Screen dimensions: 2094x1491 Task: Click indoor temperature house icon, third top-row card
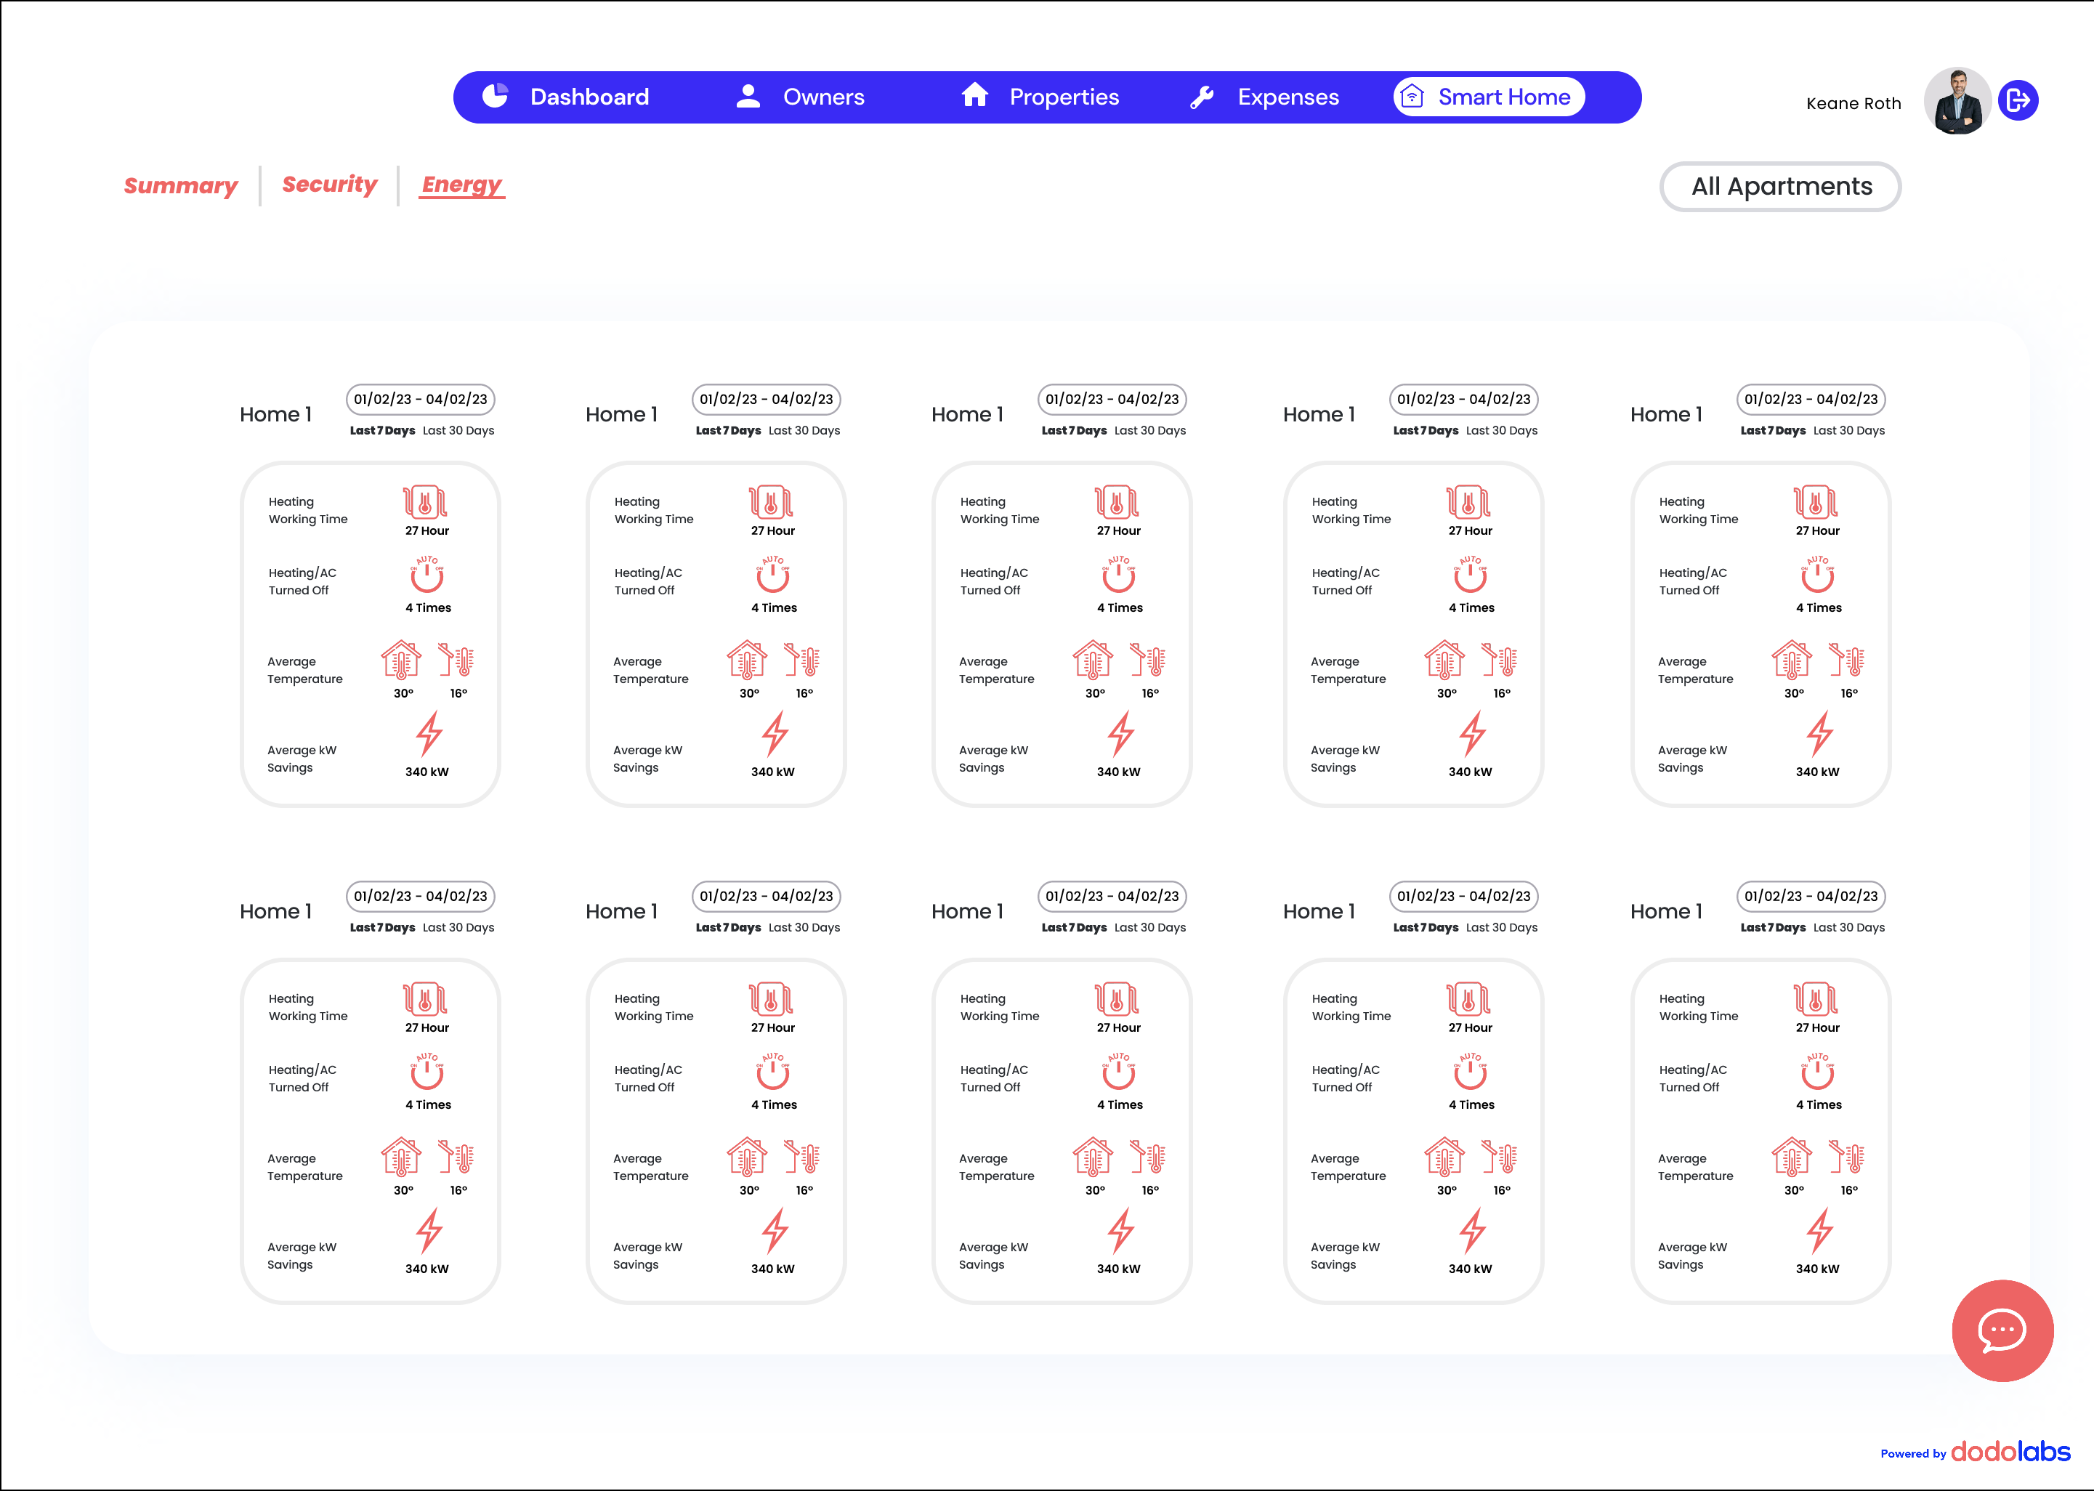tap(1093, 660)
